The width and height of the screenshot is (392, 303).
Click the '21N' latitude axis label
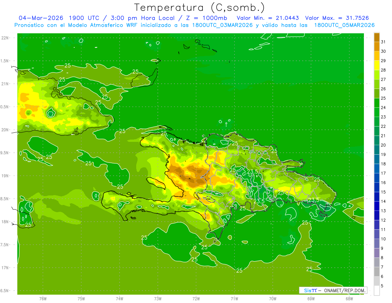[x=5, y=84]
